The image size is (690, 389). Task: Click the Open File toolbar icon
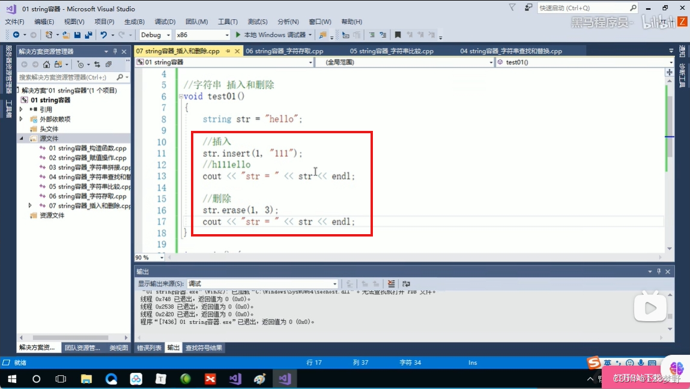click(x=66, y=35)
